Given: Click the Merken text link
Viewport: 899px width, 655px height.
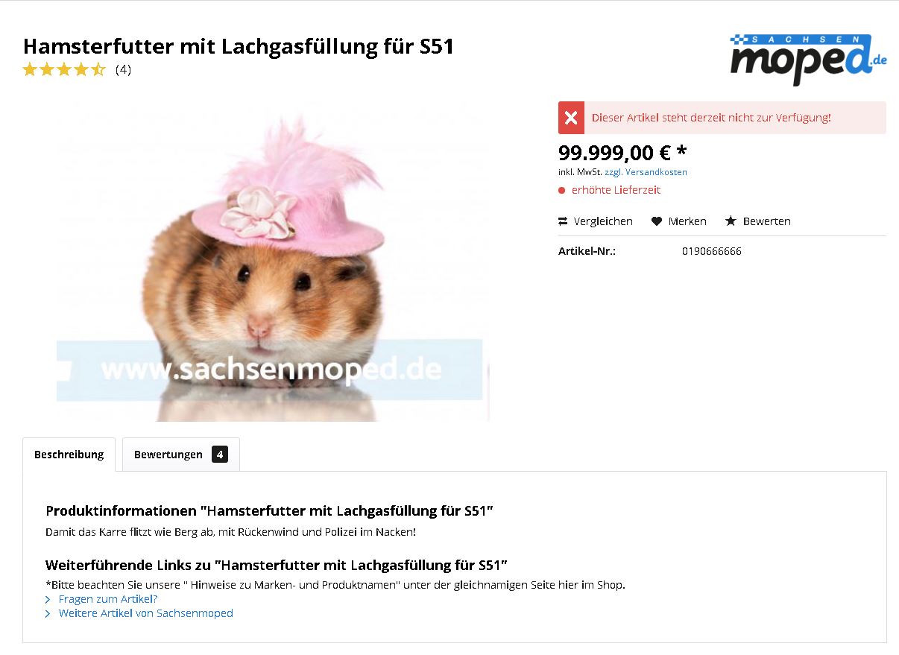Looking at the screenshot, I should coord(687,221).
